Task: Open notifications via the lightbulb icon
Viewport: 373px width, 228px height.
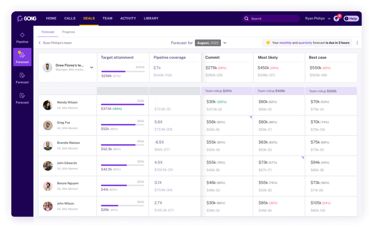Action: point(336,18)
